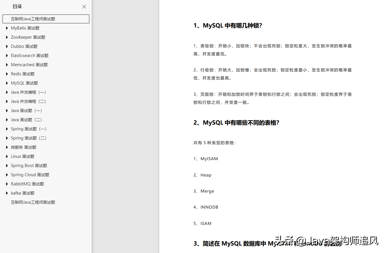This screenshot has height=253, width=386.
Task: Open the Memcached 面试题 bookmark
Action: tap(29, 65)
